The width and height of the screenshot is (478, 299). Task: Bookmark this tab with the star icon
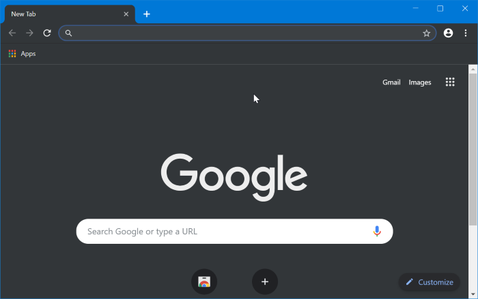point(426,33)
